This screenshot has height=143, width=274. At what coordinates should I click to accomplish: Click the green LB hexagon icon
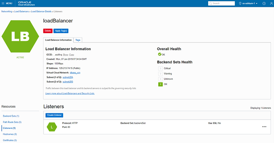point(20,36)
